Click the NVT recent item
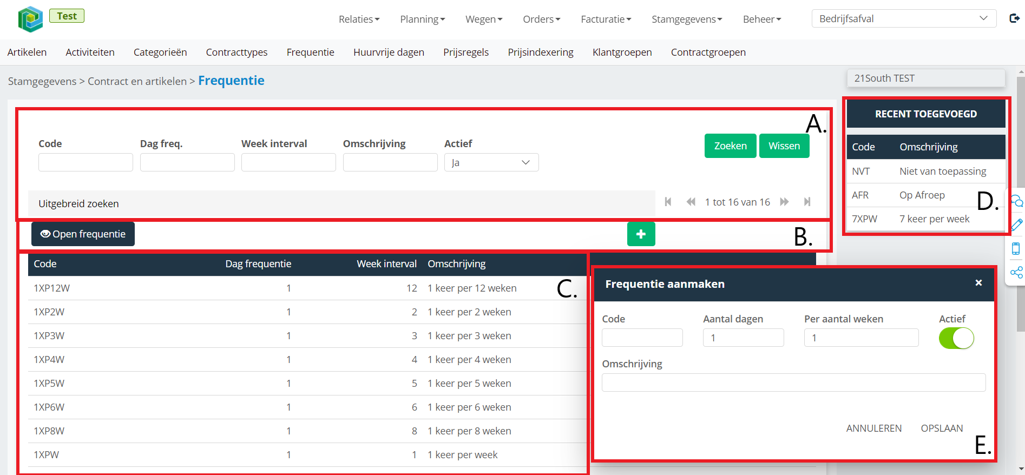1025x475 pixels. 926,171
